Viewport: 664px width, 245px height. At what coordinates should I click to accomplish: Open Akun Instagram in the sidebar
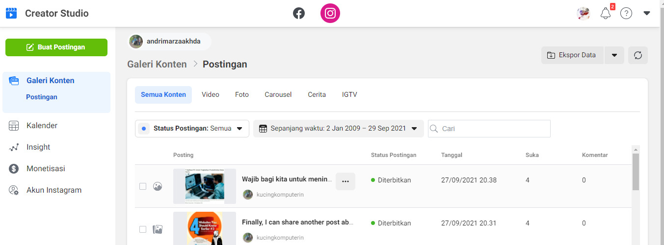54,190
